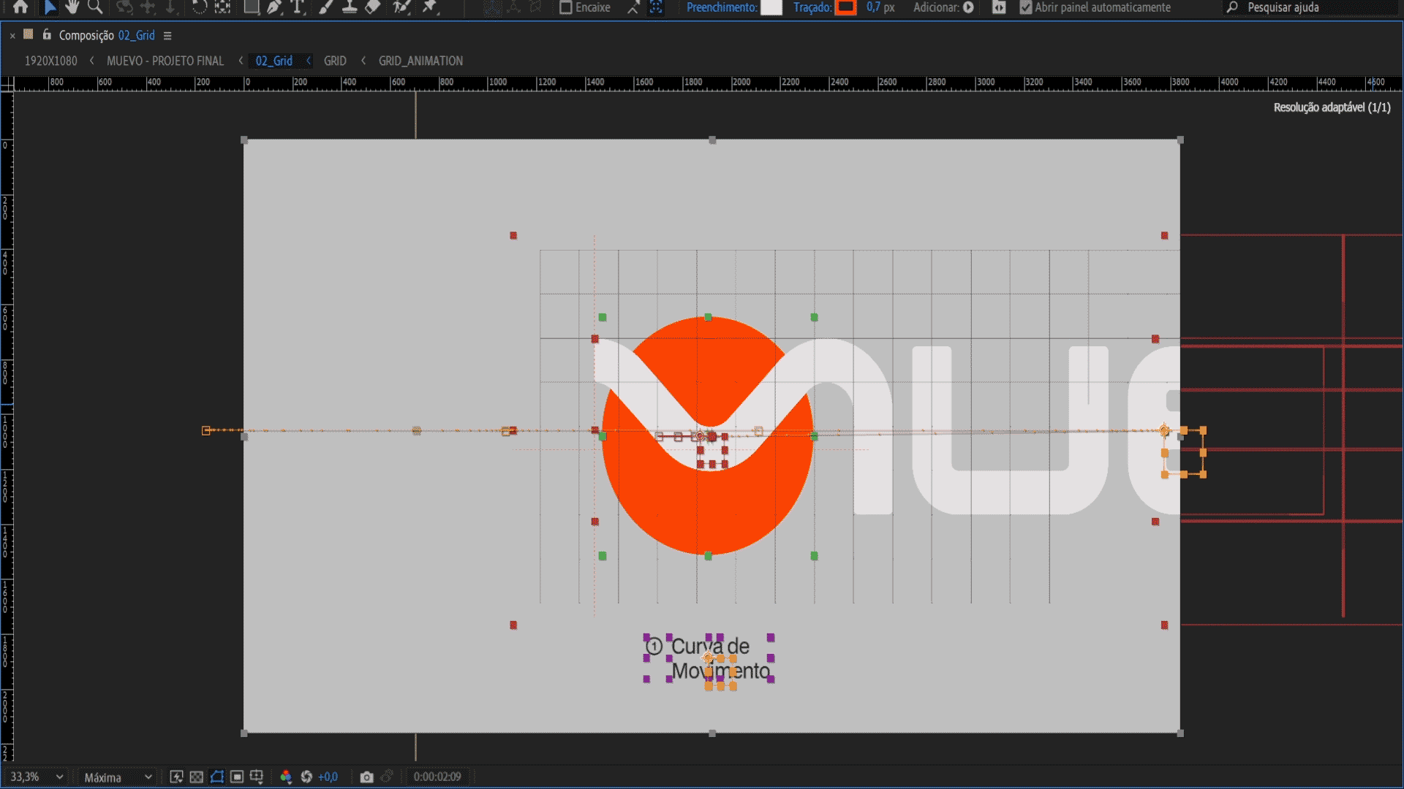Select the Brush tool

click(x=326, y=7)
